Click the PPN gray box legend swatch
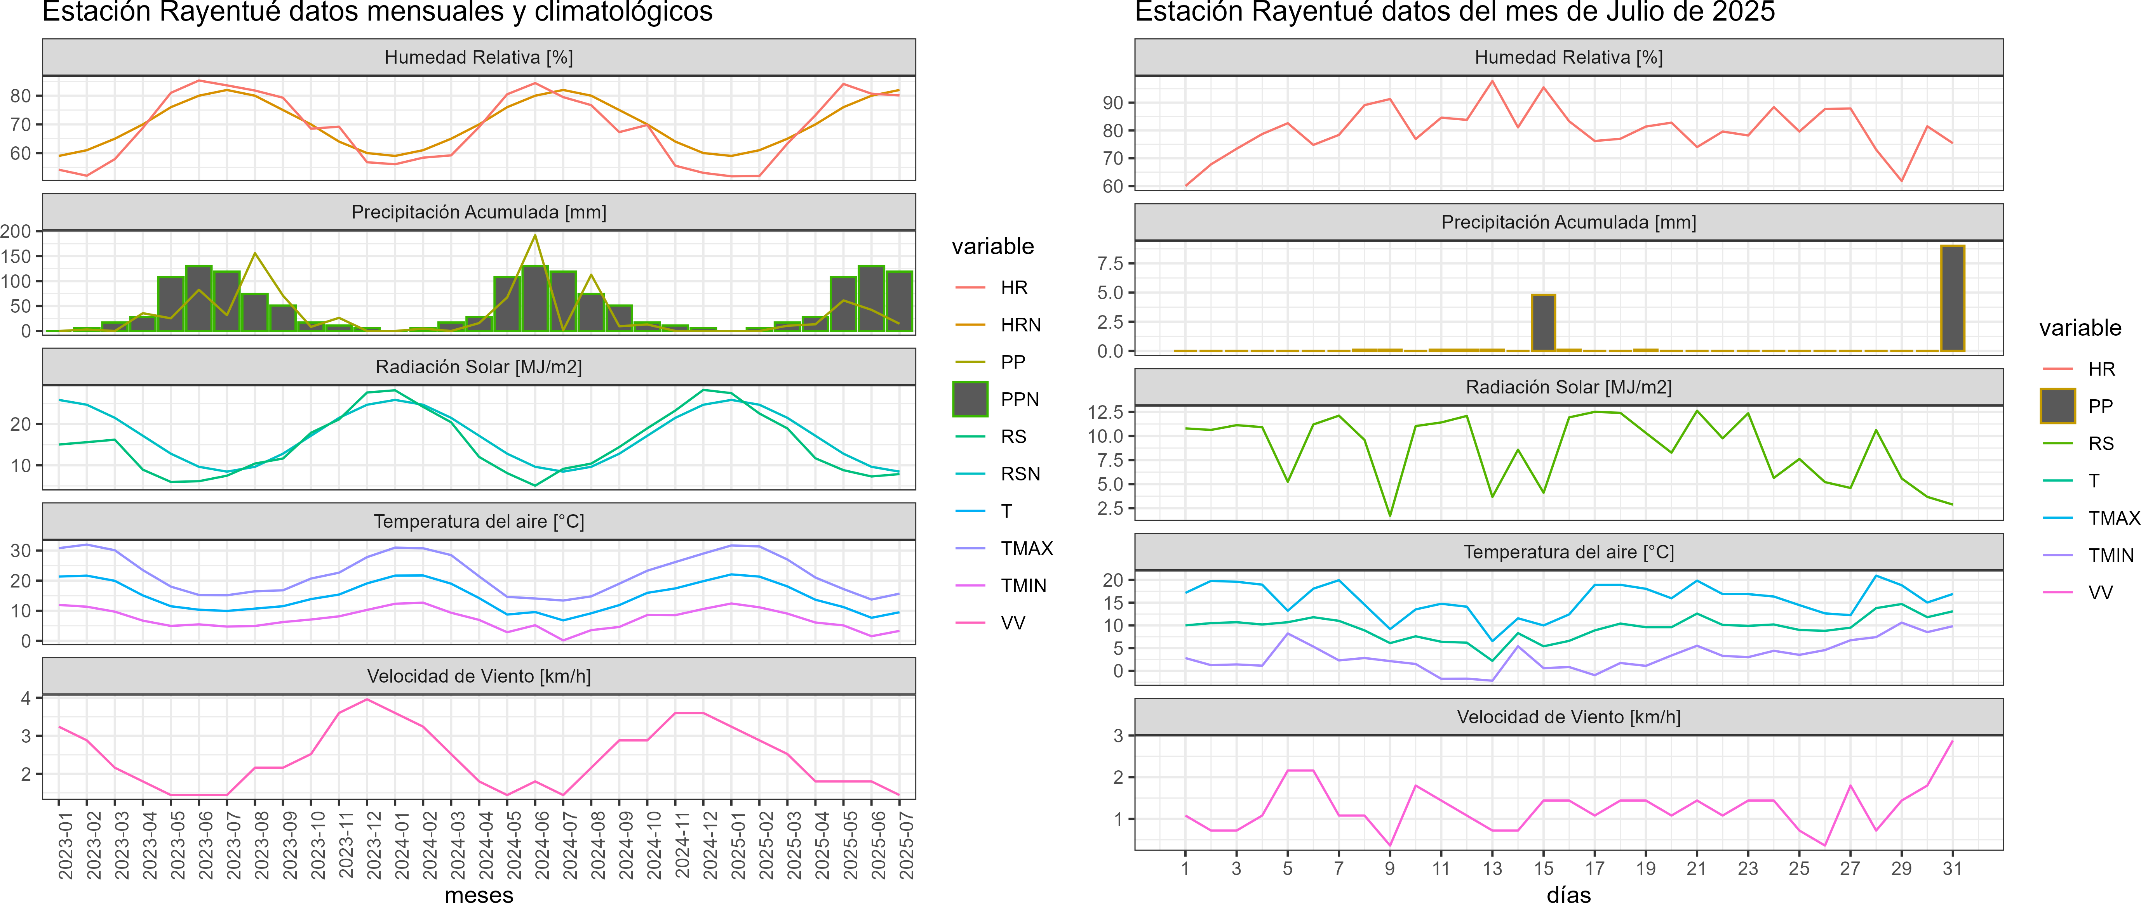 (970, 399)
